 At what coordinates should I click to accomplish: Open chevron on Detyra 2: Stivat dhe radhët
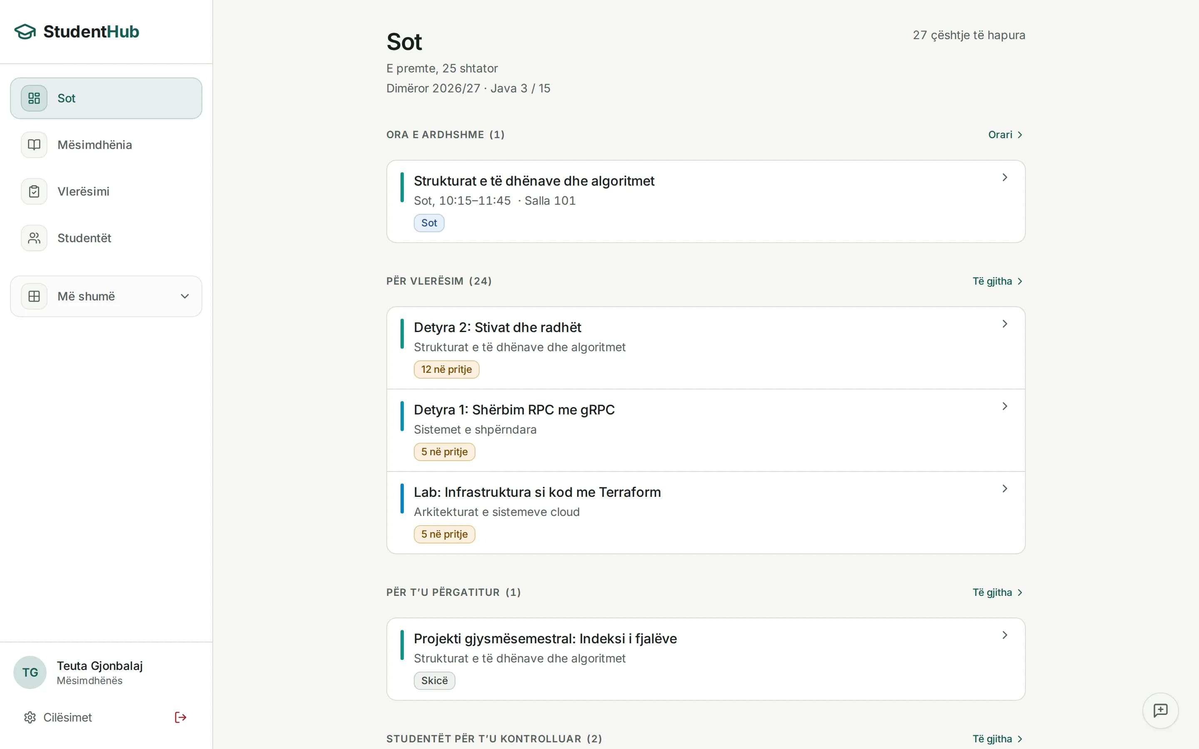pos(1005,324)
